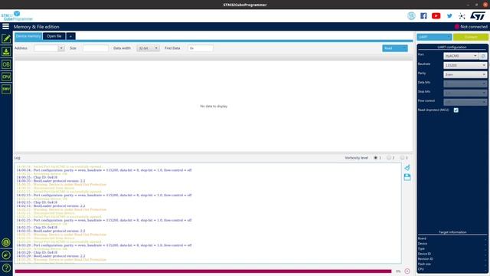Image resolution: width=490 pixels, height=276 pixels.
Task: Click the bottom progress bar
Action: 203,271
